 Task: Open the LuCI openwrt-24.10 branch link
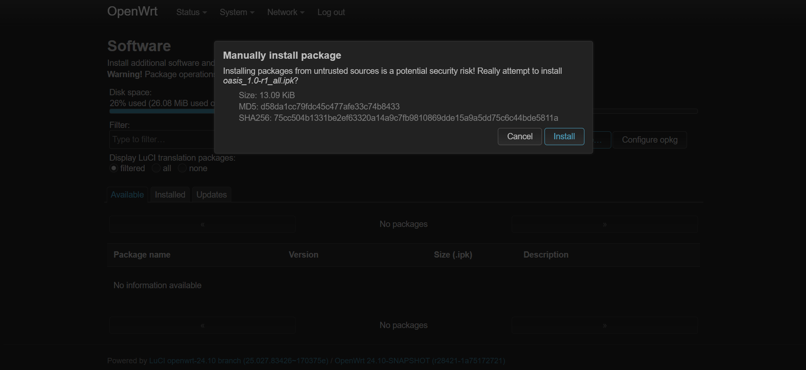(x=238, y=361)
